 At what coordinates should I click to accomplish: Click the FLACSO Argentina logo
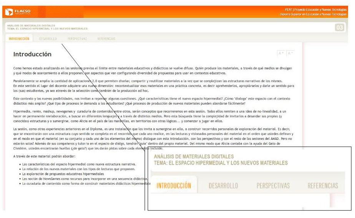[18, 11]
